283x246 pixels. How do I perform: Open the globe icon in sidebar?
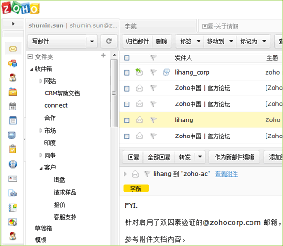[13, 164]
